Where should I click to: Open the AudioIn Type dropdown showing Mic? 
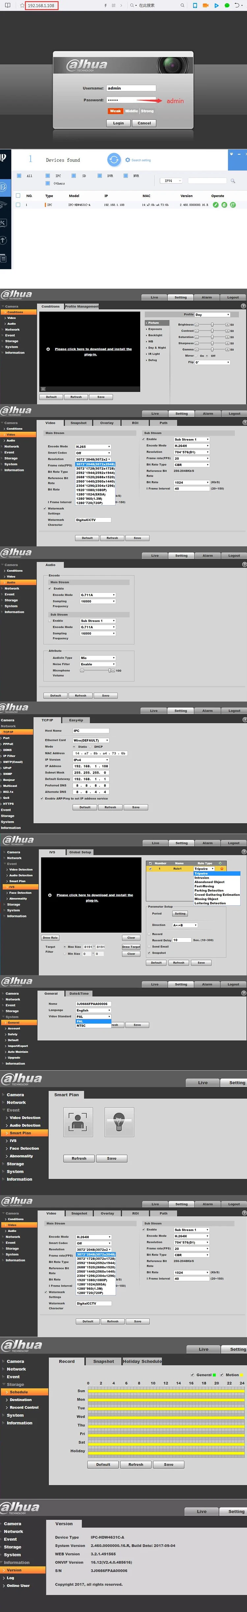pyautogui.click(x=97, y=658)
